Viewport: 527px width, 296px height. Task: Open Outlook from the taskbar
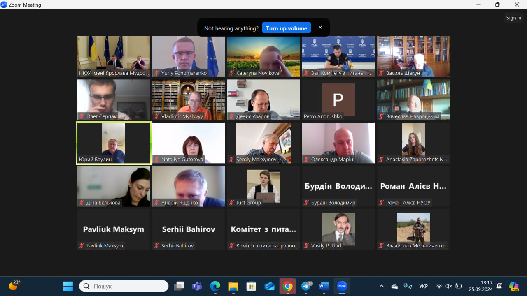point(269,286)
